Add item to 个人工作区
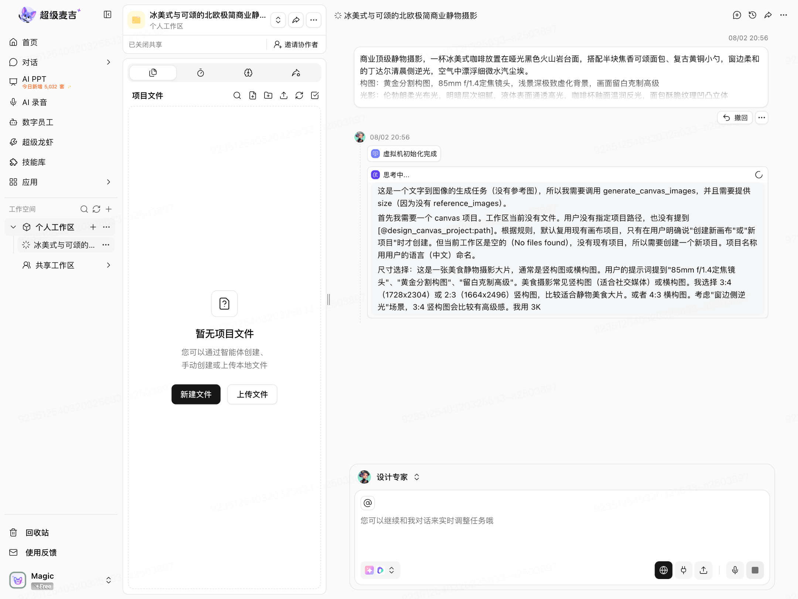This screenshot has height=599, width=798. click(93, 227)
